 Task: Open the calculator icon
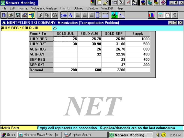tap(160, 15)
